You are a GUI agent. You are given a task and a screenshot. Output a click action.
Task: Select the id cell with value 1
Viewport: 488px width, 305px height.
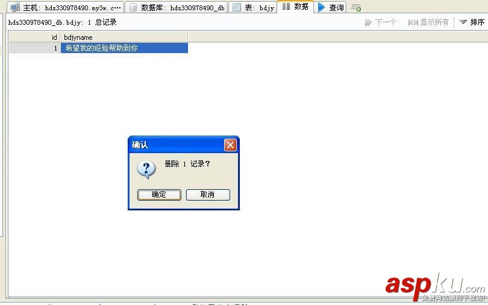coord(34,48)
